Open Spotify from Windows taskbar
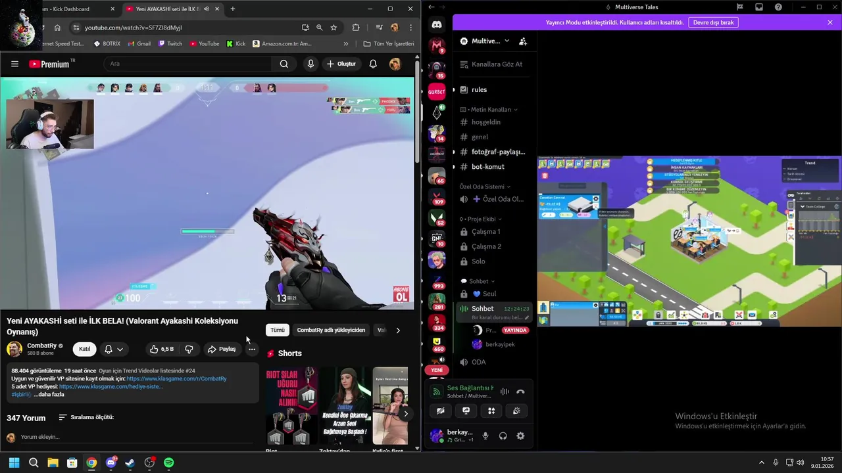This screenshot has width=842, height=473. tap(168, 462)
